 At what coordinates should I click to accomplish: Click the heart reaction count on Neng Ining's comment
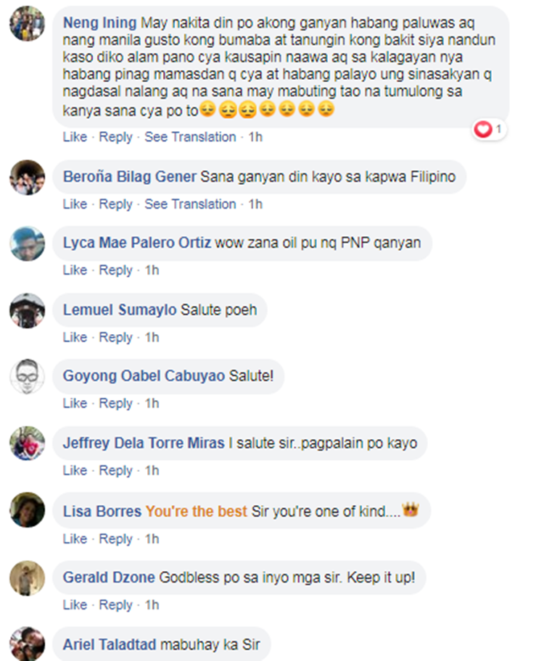(490, 129)
